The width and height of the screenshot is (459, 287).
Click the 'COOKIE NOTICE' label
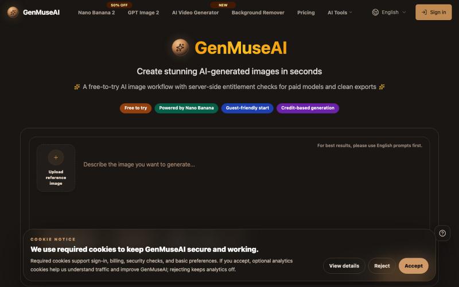53,239
